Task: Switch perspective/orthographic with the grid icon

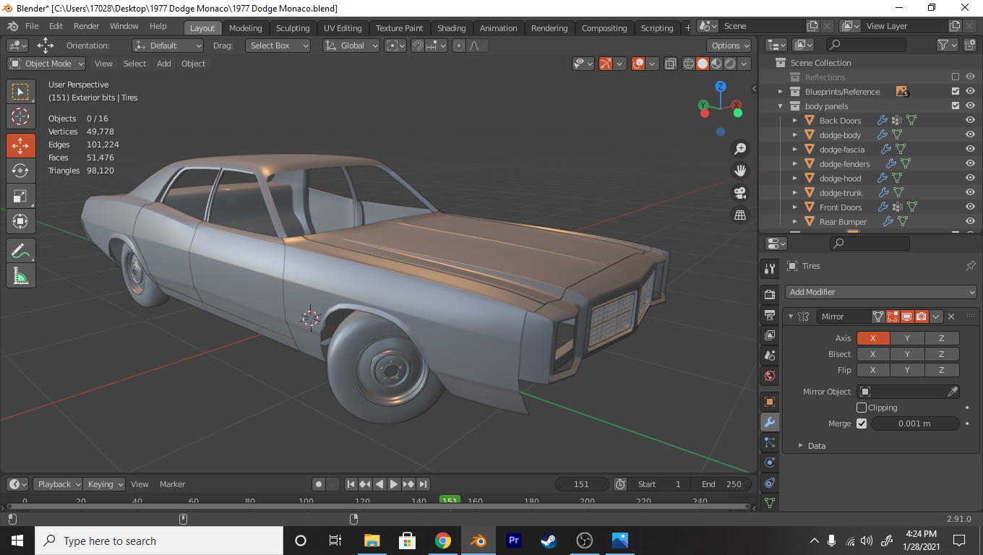Action: pyautogui.click(x=740, y=215)
